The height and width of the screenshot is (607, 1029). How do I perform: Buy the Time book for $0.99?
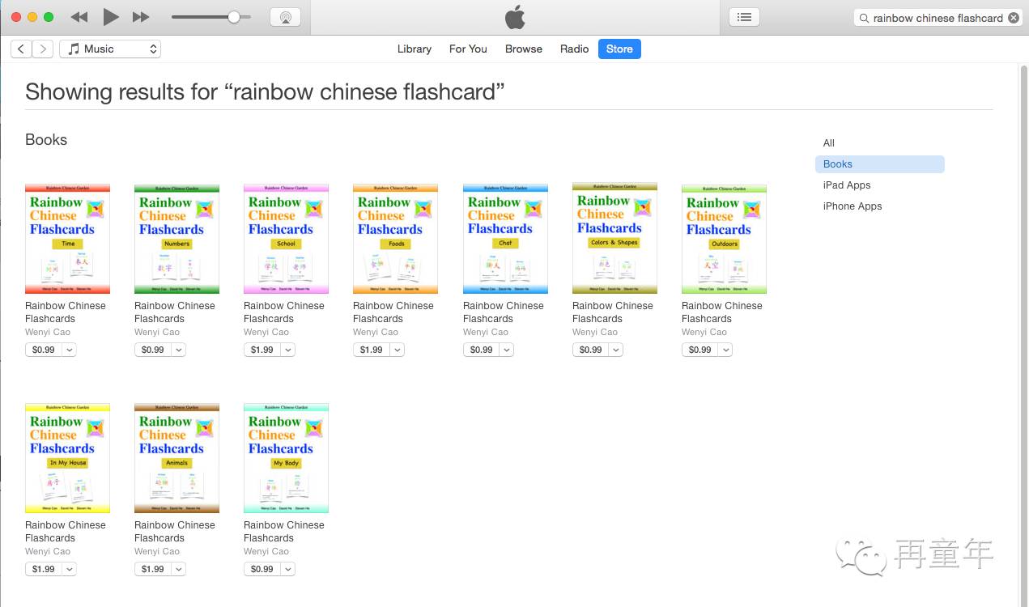click(x=44, y=350)
